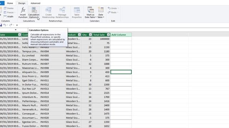This screenshot has width=229, height=128.
Task: Select Total Sale cell 1416
Action: pyautogui.click(x=101, y=101)
